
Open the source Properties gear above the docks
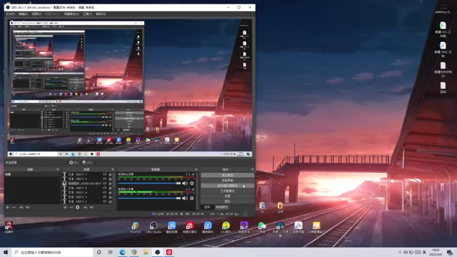(74, 162)
